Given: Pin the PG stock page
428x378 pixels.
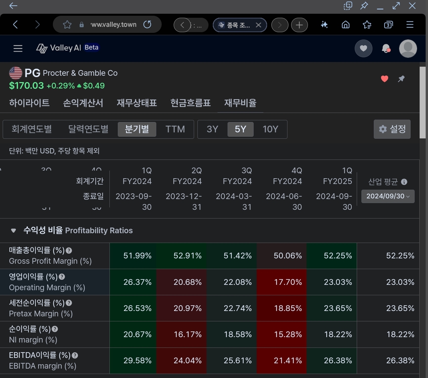Looking at the screenshot, I should coord(401,79).
